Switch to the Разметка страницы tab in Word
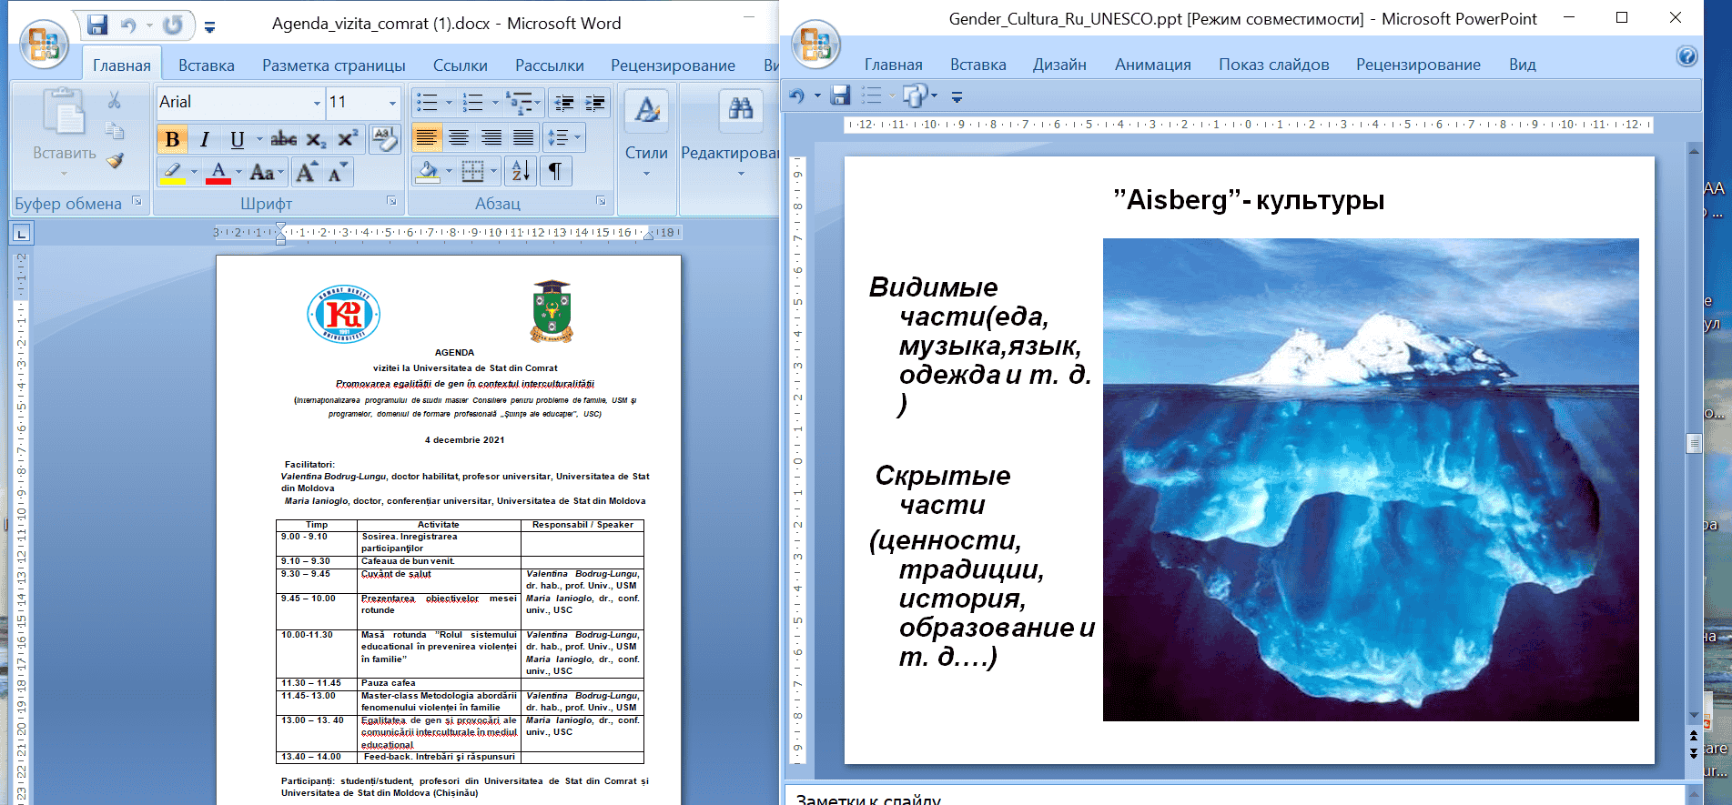 pyautogui.click(x=333, y=65)
